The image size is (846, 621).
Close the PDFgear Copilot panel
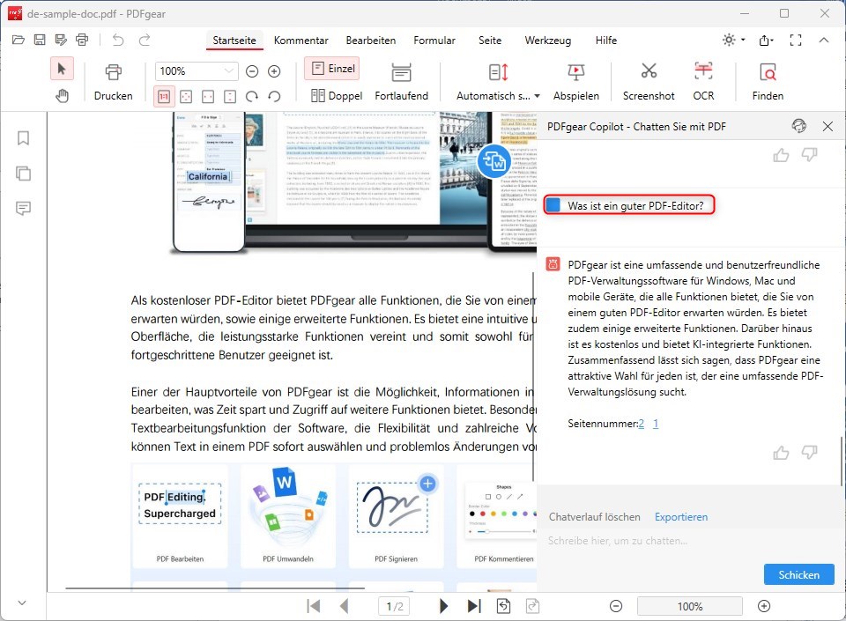point(827,126)
